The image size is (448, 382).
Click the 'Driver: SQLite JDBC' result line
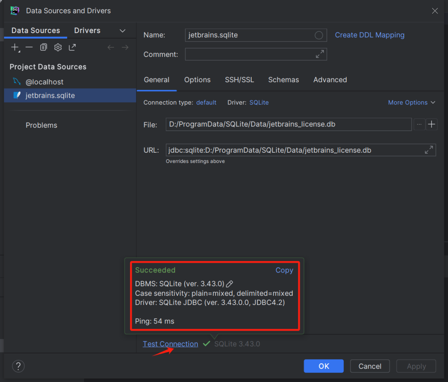tap(210, 302)
